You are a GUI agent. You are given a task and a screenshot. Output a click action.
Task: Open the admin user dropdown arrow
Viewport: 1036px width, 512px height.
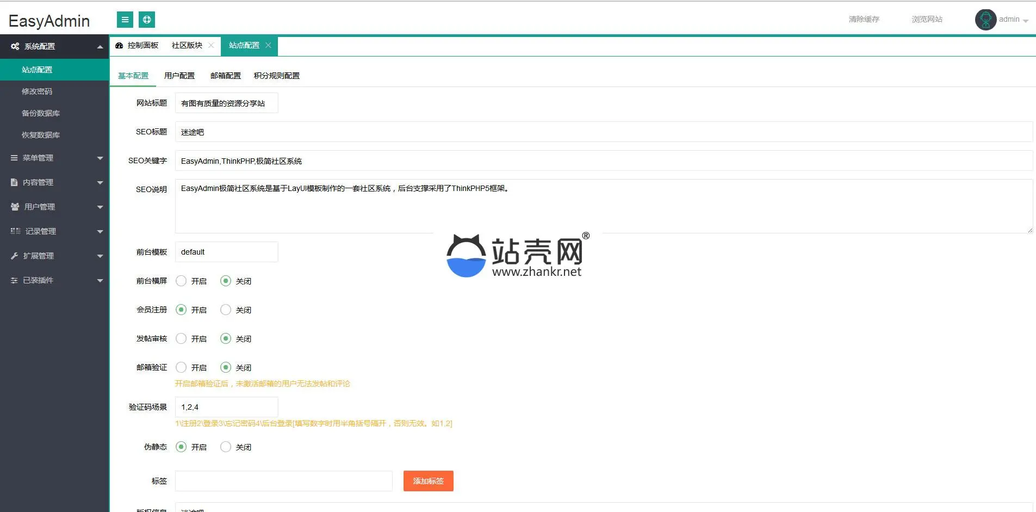1026,21
